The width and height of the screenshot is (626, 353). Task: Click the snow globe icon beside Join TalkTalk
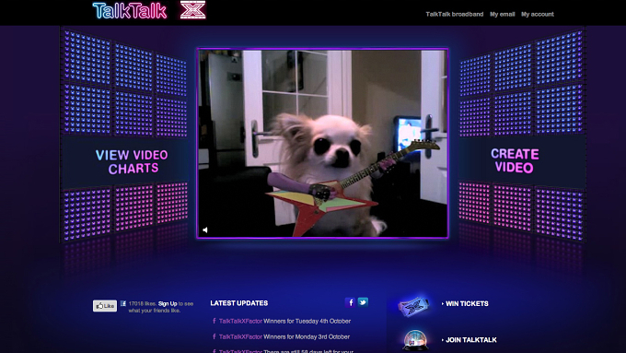(415, 341)
